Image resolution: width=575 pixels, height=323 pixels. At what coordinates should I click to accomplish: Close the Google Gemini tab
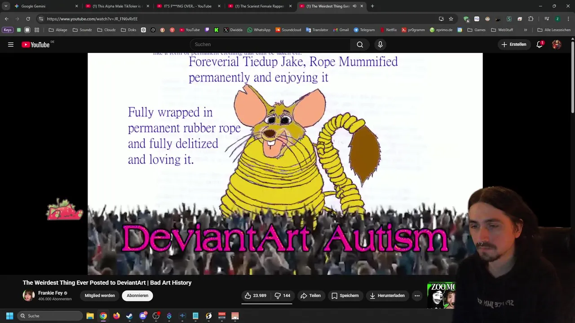click(76, 6)
